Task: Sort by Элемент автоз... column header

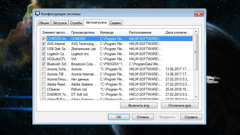Action: coord(55,32)
